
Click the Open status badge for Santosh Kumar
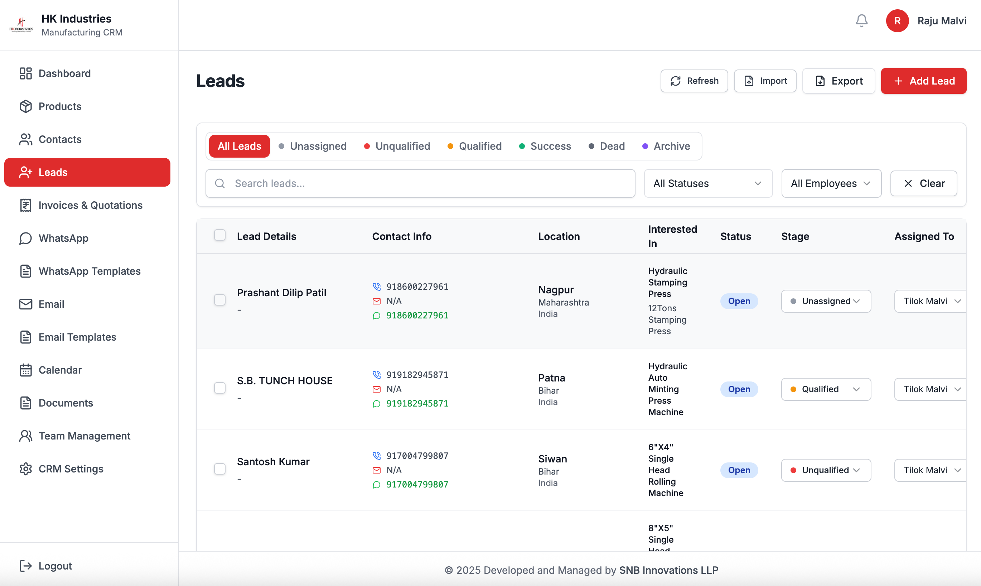(x=739, y=470)
